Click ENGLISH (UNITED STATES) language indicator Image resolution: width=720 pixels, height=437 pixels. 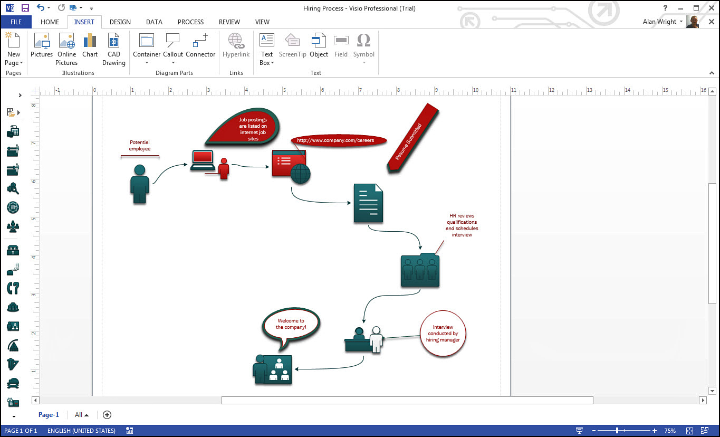81,431
